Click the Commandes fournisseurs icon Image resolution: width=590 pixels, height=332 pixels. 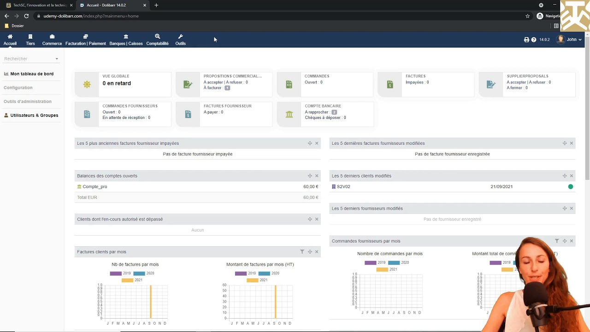click(x=87, y=114)
